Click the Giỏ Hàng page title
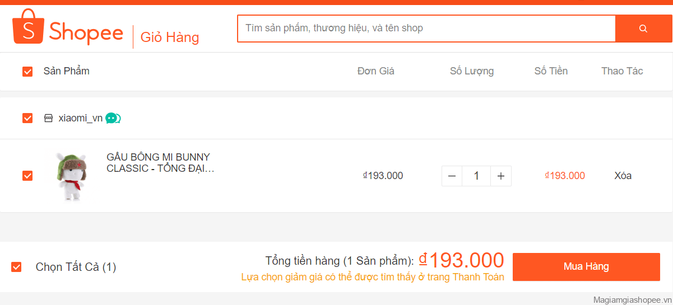This screenshot has height=305, width=673. click(x=170, y=37)
